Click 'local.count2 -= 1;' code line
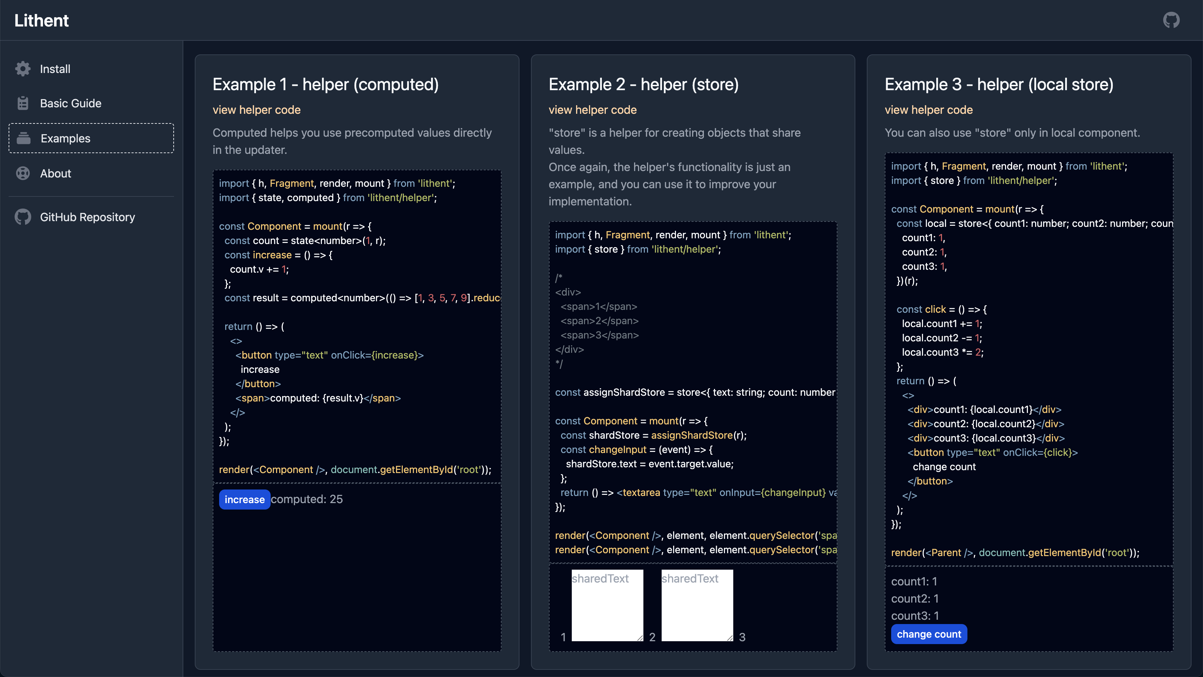 [942, 338]
